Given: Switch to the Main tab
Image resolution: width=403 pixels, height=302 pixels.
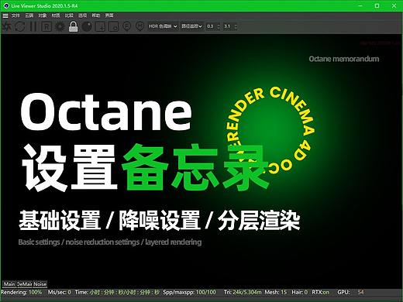Looking at the screenshot, I should (x=9, y=284).
